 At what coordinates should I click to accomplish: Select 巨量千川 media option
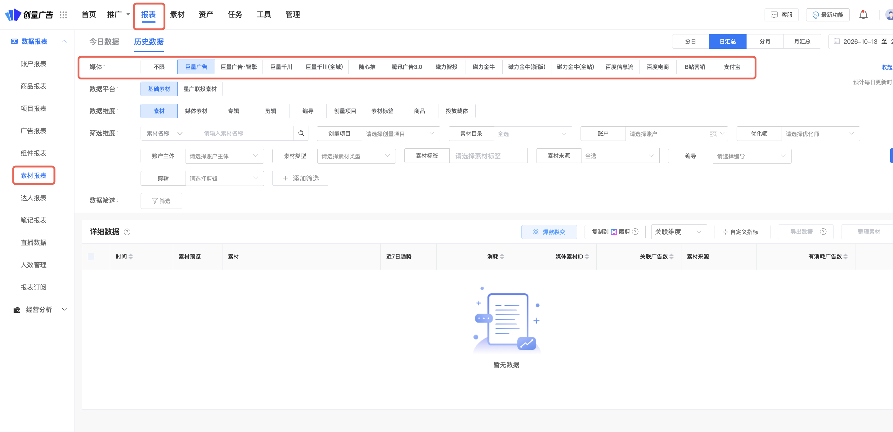click(x=281, y=67)
